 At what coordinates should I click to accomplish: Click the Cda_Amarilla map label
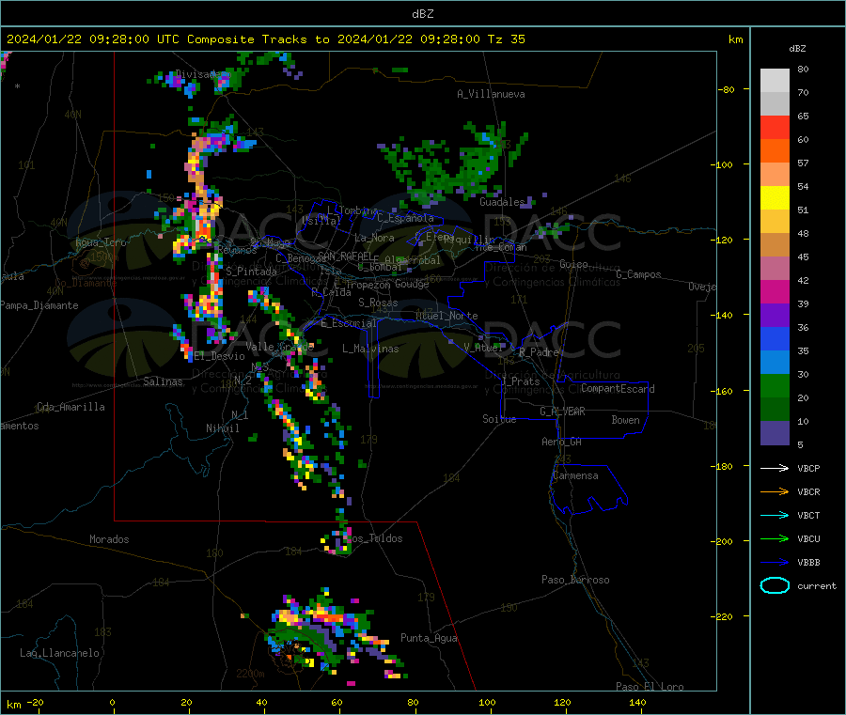[70, 407]
